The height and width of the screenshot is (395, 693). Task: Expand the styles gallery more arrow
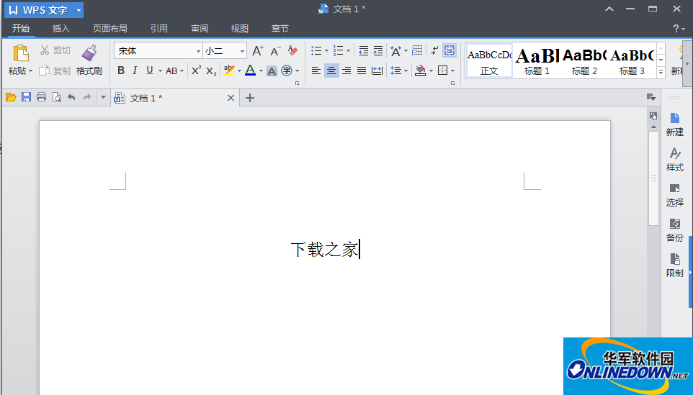click(x=661, y=71)
